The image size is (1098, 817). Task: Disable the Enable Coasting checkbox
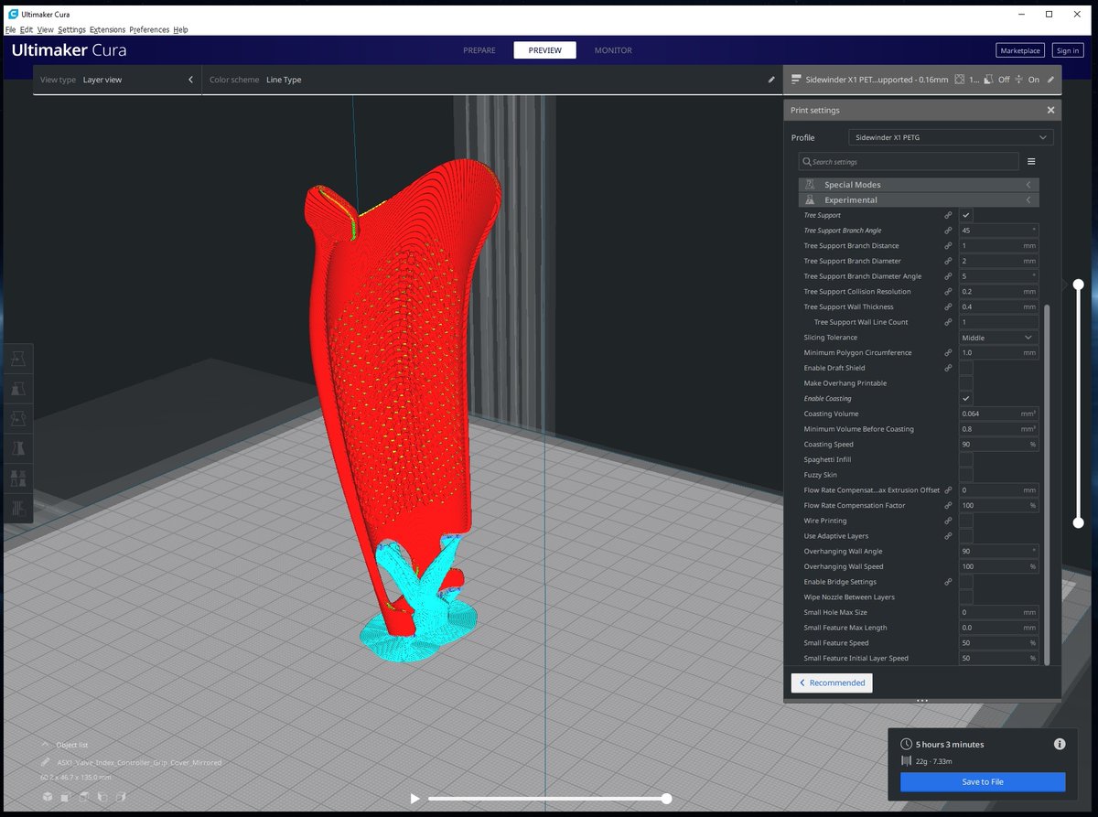pos(965,399)
